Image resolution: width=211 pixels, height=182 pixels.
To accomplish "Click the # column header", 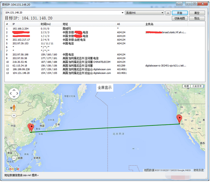I will [8, 24].
